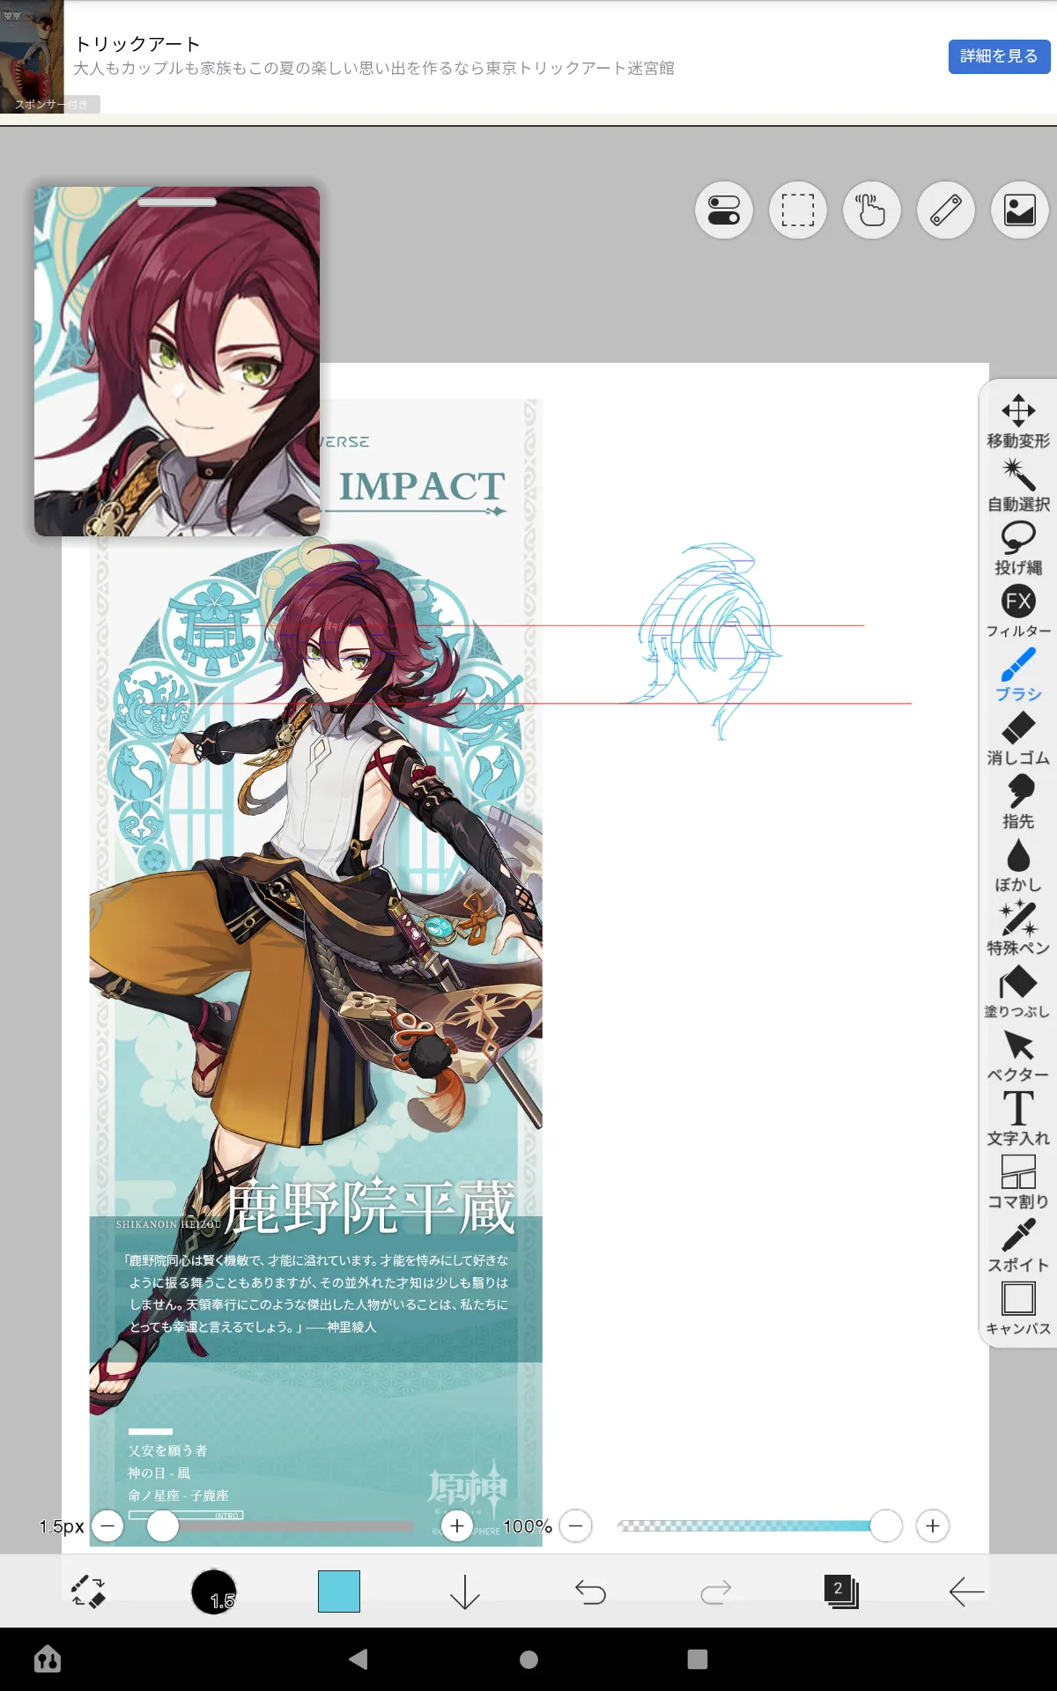Tap the Android home navigation button
Screen dimensions: 1057x1691
528,1659
